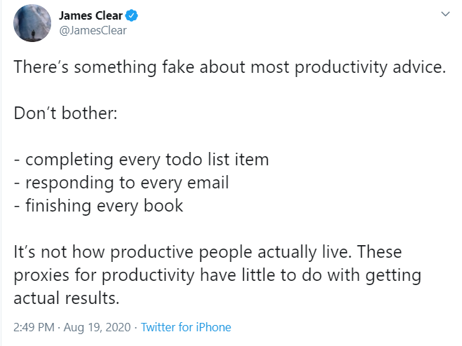Screen dimensions: 462x346
Task: Click James Clear's profile avatar
Action: click(32, 23)
